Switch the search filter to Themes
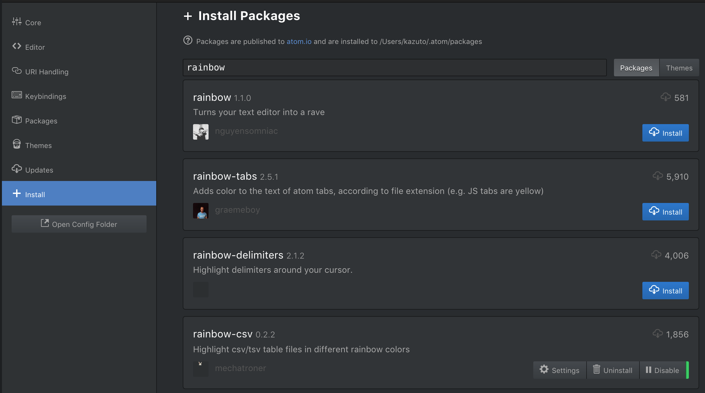Screen dimensions: 705x393 click(679, 68)
